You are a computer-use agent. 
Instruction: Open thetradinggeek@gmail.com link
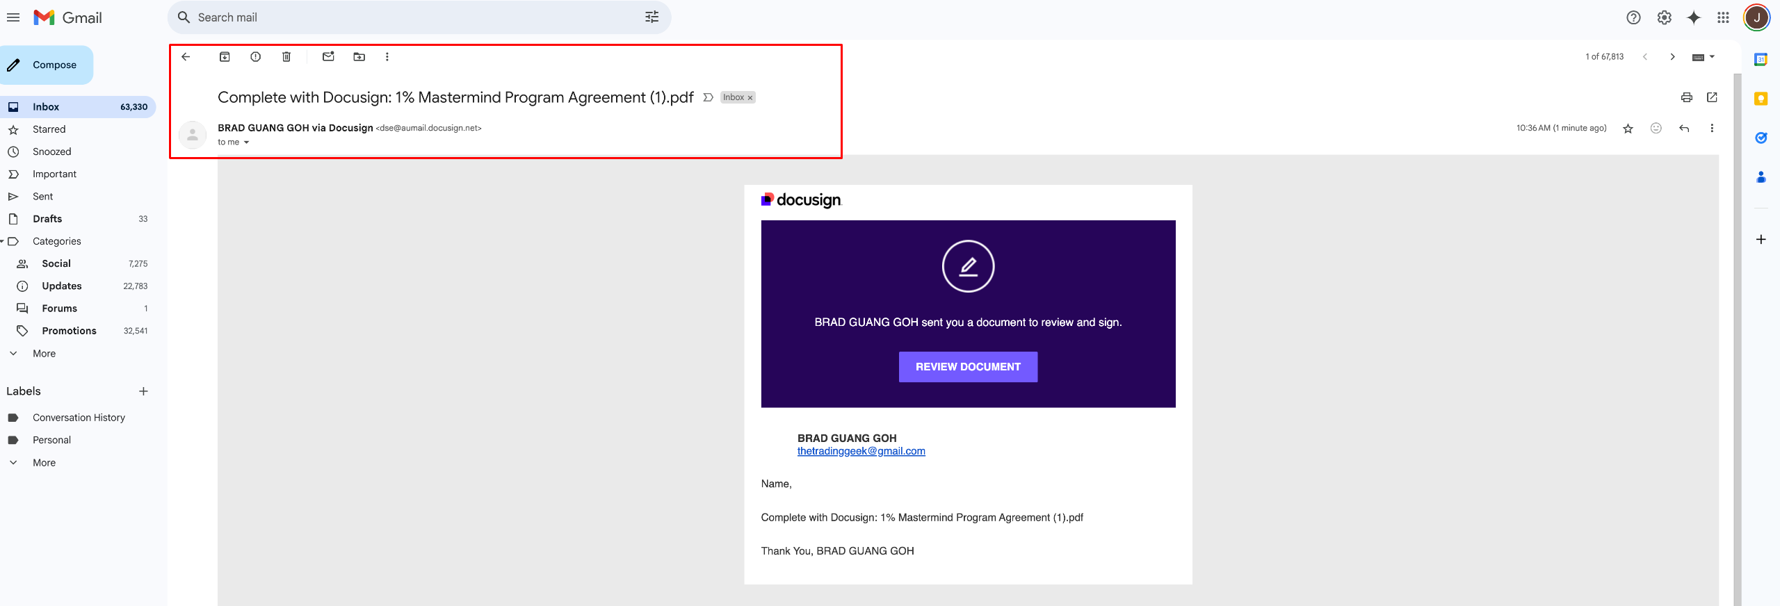(x=861, y=451)
